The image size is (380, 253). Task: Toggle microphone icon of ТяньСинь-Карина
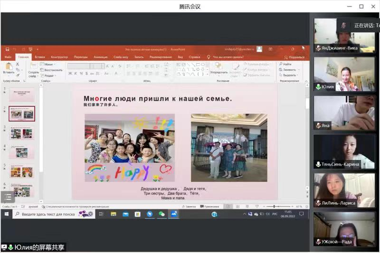[x=318, y=164]
